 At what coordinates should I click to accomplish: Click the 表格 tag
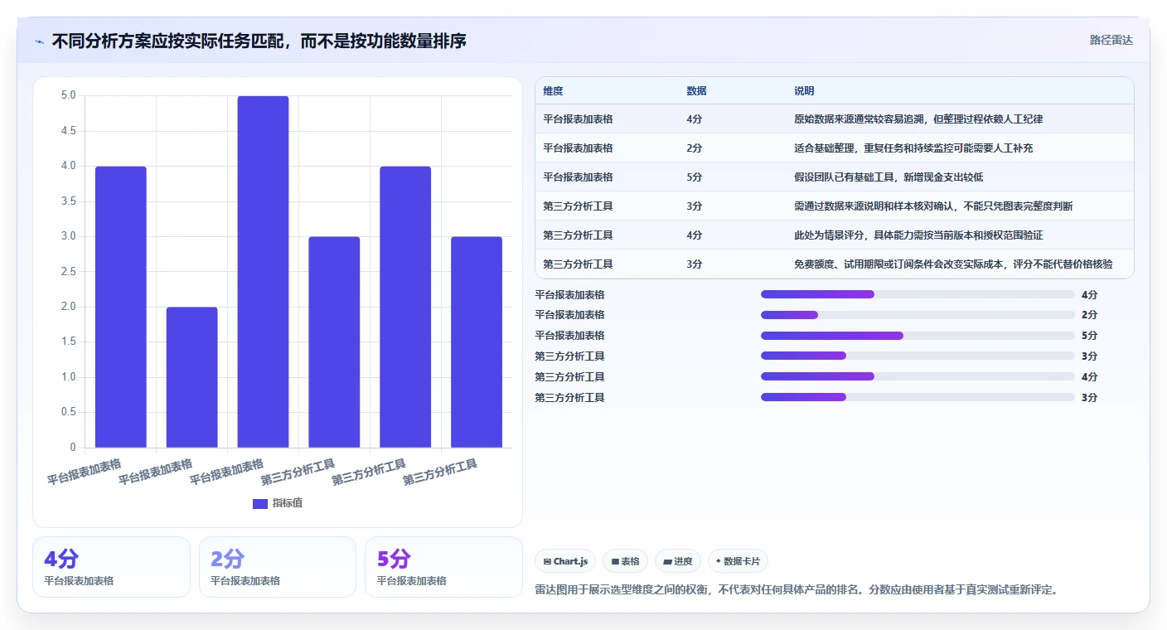625,561
